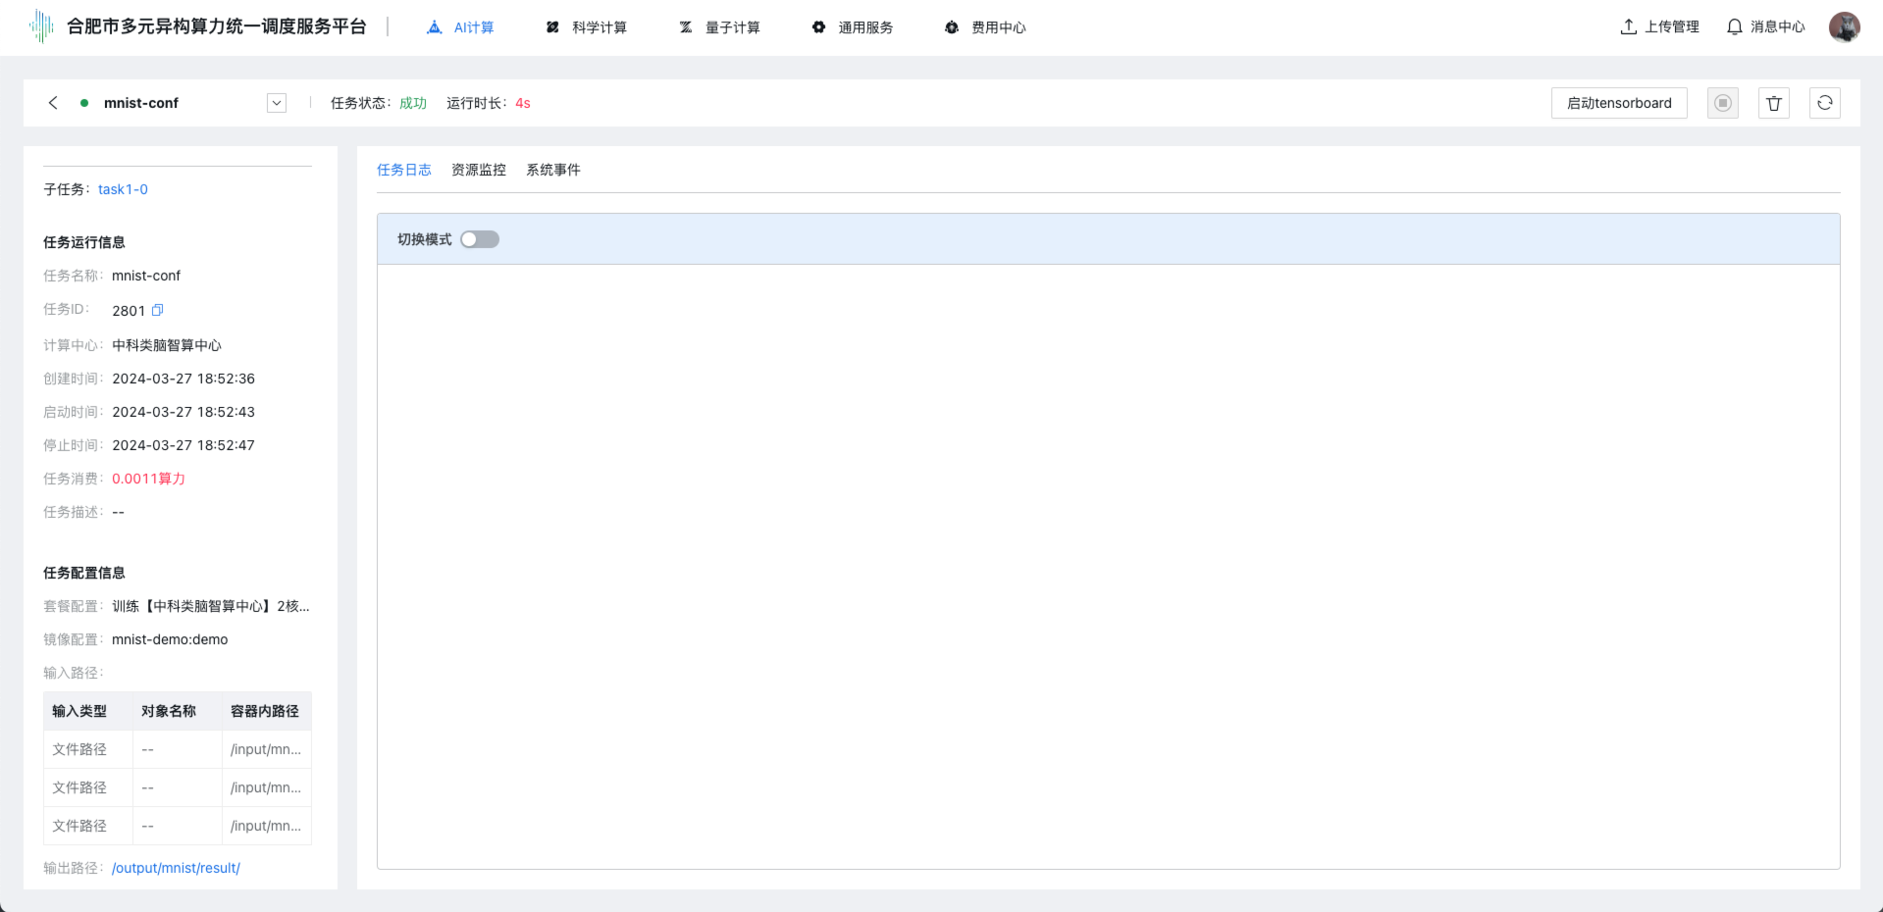This screenshot has height=912, width=1883.
Task: Open the 科学计算 navigation menu
Action: pos(587,27)
